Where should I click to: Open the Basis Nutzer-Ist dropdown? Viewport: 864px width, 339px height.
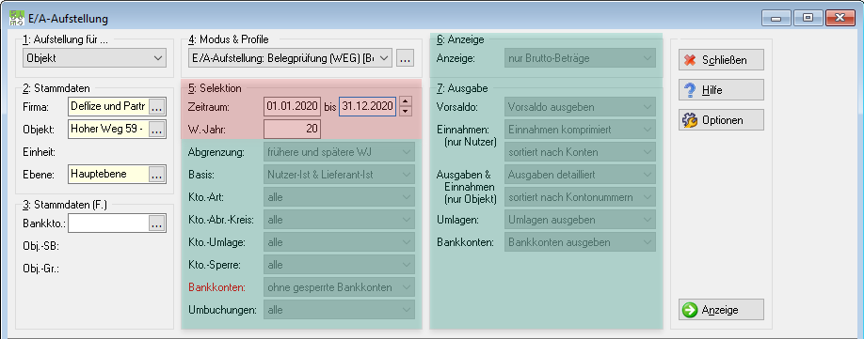339,174
